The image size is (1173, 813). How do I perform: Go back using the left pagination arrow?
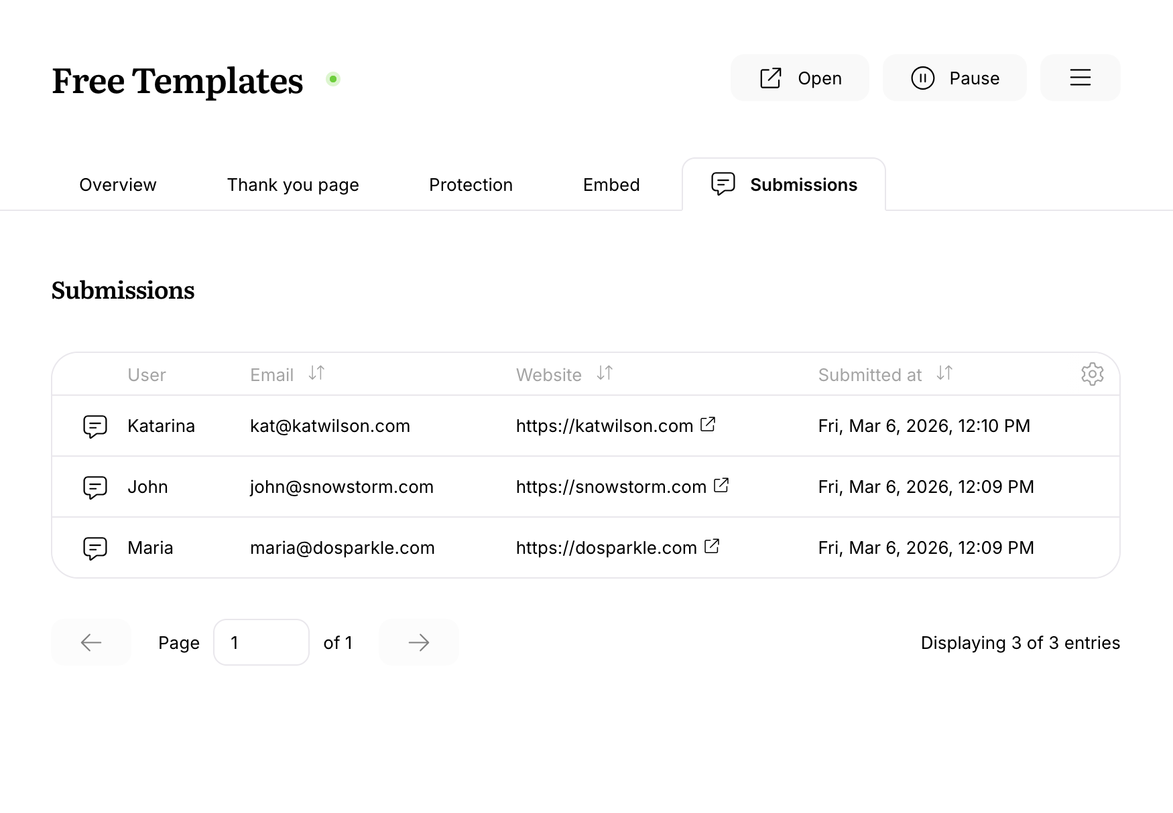tap(91, 642)
